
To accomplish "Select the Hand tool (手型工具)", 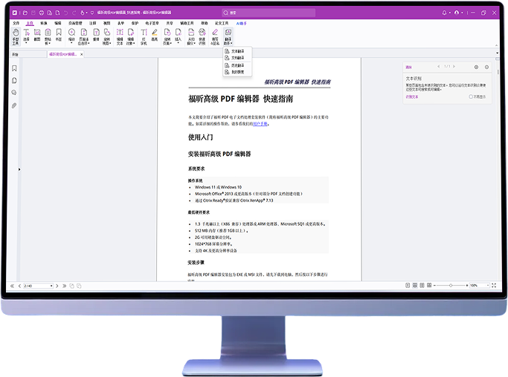I will pyautogui.click(x=16, y=36).
